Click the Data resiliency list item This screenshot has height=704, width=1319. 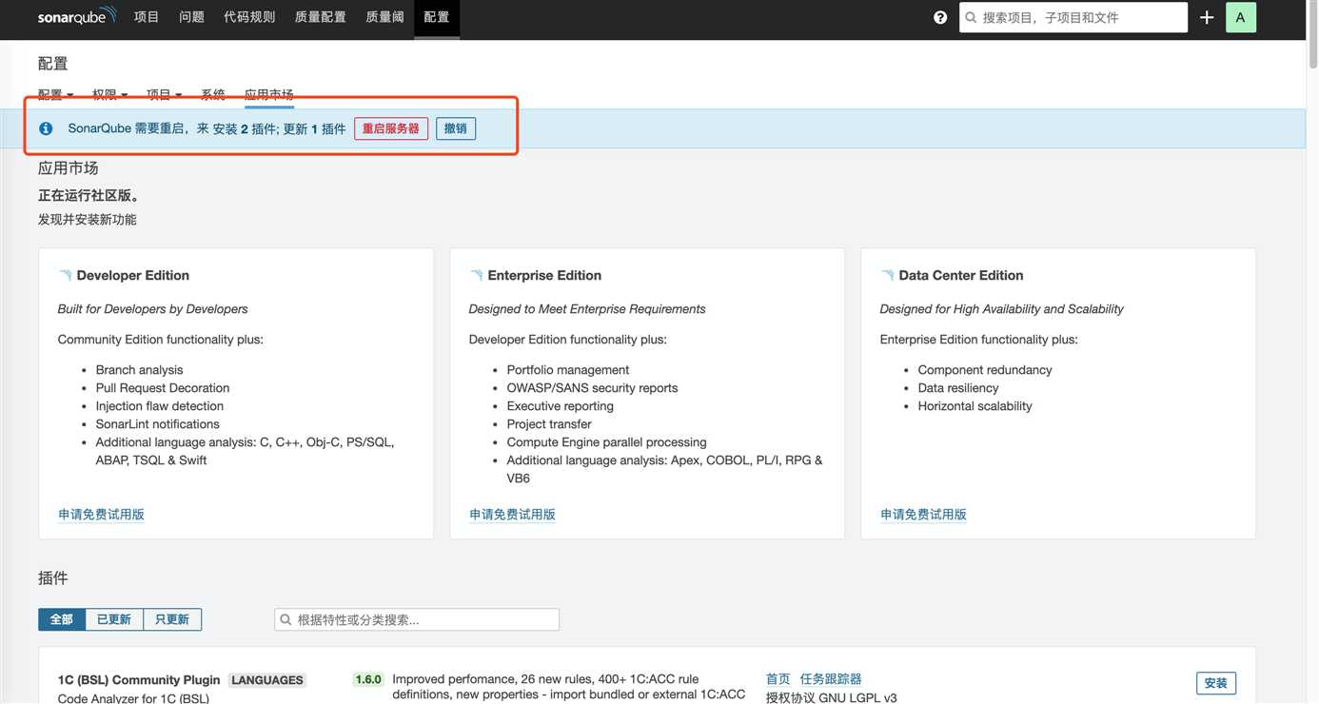pyautogui.click(x=958, y=388)
